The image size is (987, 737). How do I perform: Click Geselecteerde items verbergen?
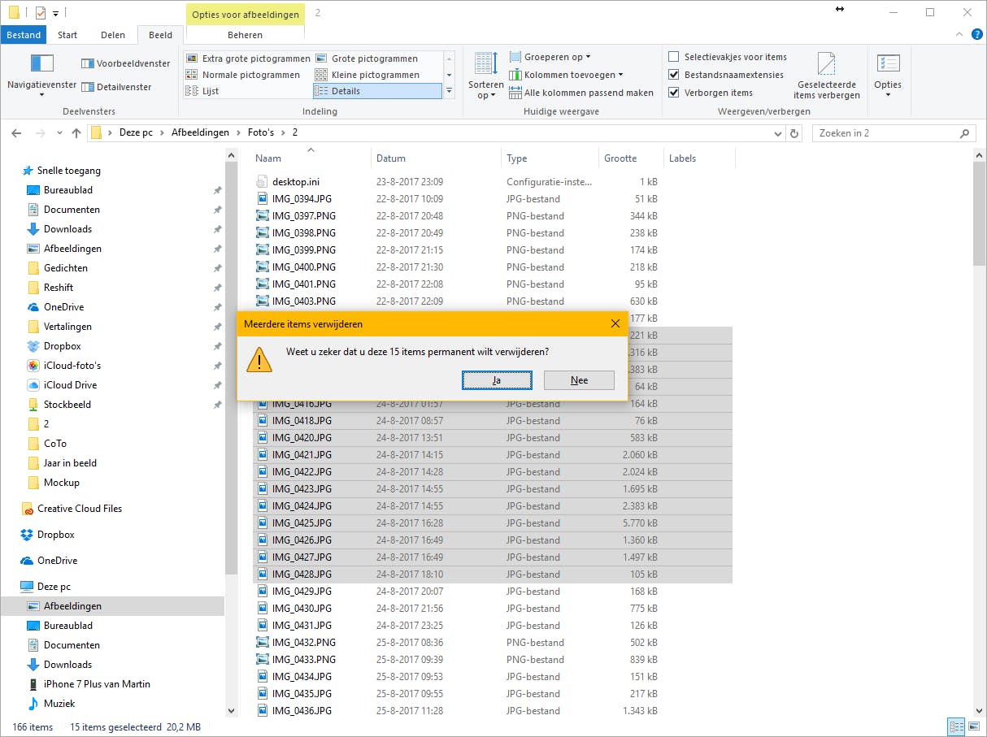tap(826, 76)
